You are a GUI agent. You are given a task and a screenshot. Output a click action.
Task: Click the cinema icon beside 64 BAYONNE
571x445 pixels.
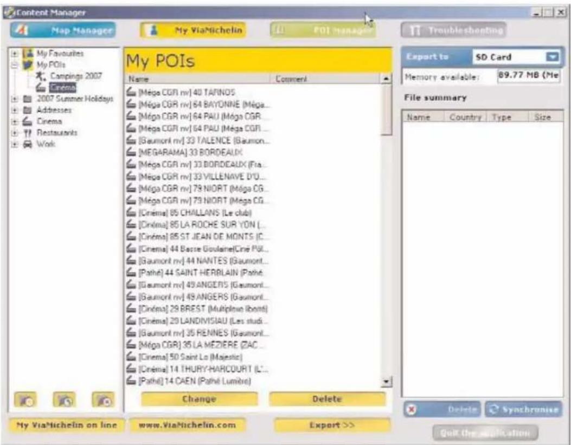pyautogui.click(x=131, y=104)
